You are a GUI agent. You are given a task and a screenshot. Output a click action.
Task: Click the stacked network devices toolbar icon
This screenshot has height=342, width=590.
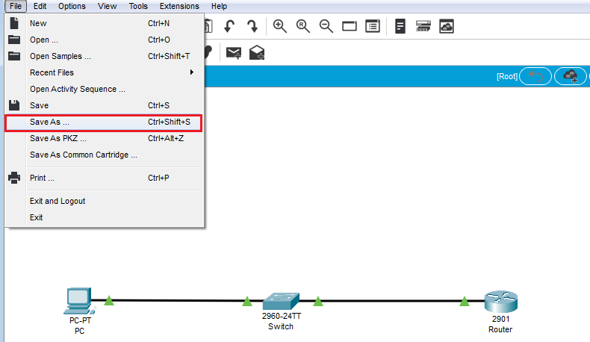coord(423,26)
